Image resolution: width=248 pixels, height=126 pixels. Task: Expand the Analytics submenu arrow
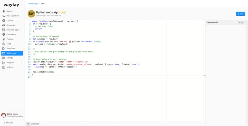pyautogui.click(x=21, y=63)
